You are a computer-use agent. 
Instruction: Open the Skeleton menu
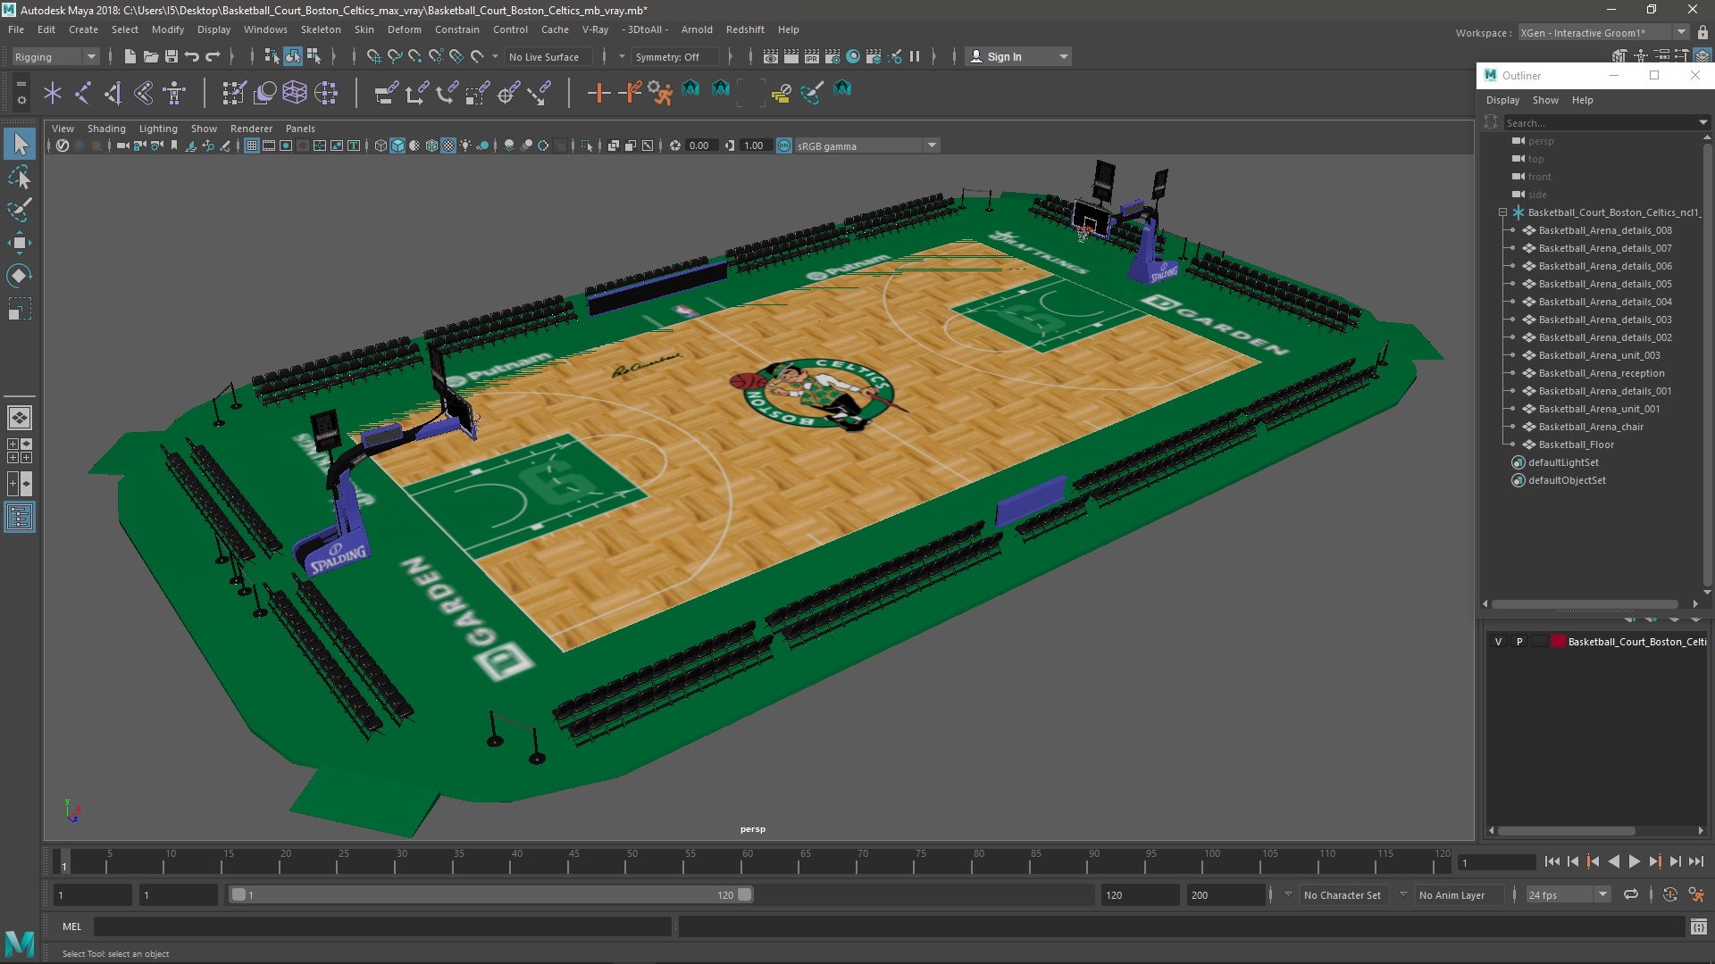pos(320,29)
